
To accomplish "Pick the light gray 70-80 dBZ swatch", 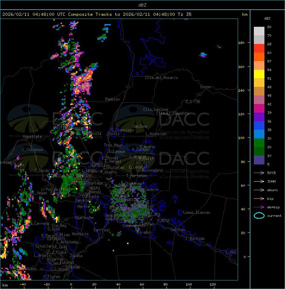I will pos(259,31).
